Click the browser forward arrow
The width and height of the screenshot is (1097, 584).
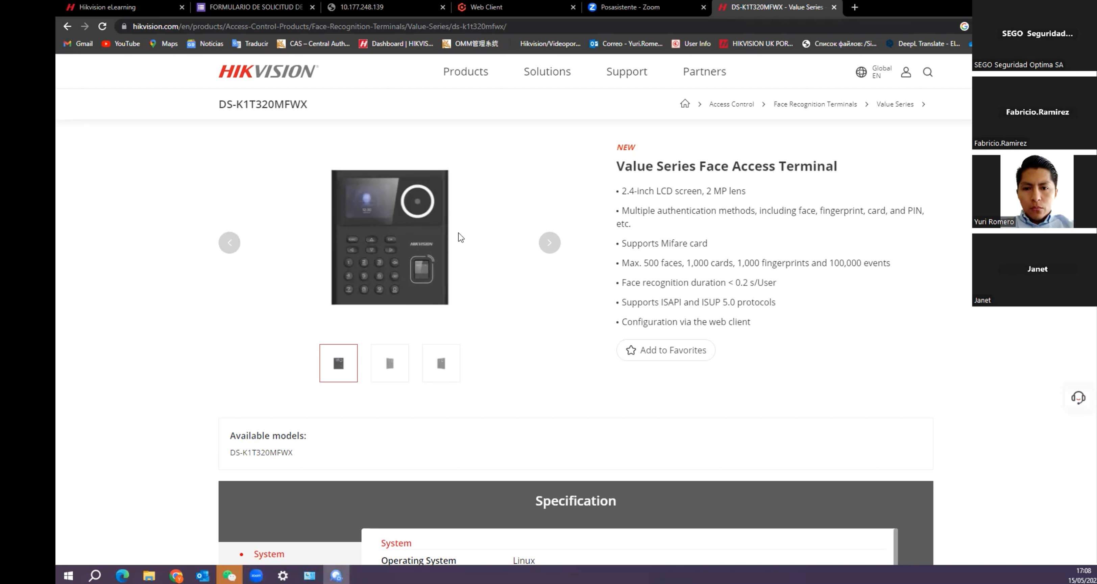coord(85,26)
